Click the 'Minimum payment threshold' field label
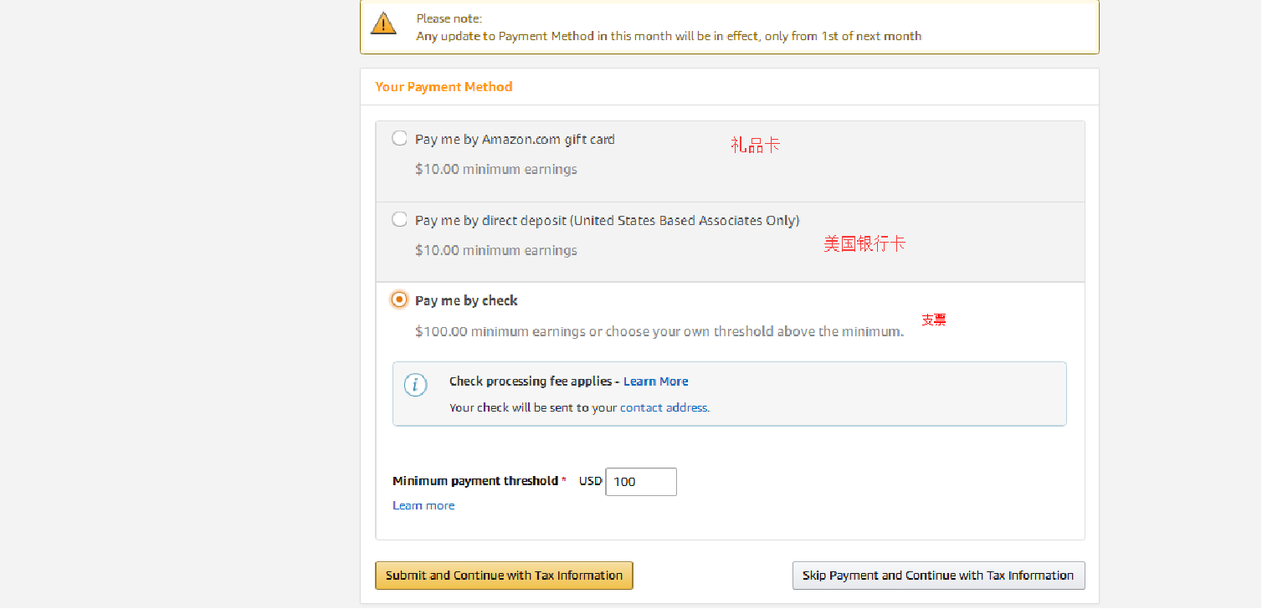Viewport: 1262px width, 609px height. click(475, 481)
